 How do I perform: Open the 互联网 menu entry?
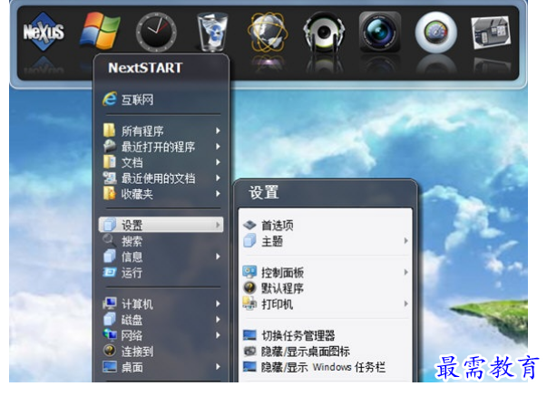tap(161, 100)
